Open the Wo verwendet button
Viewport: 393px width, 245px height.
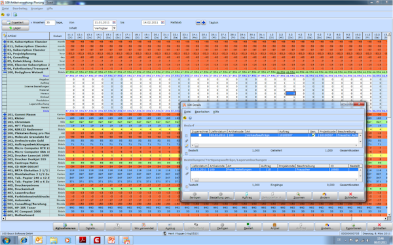tap(144, 227)
